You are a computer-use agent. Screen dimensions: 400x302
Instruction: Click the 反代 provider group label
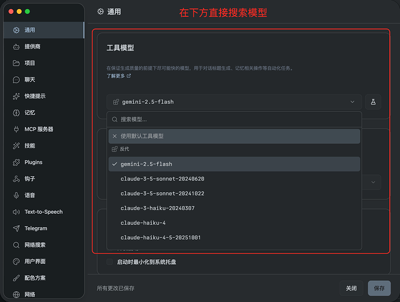[124, 149]
